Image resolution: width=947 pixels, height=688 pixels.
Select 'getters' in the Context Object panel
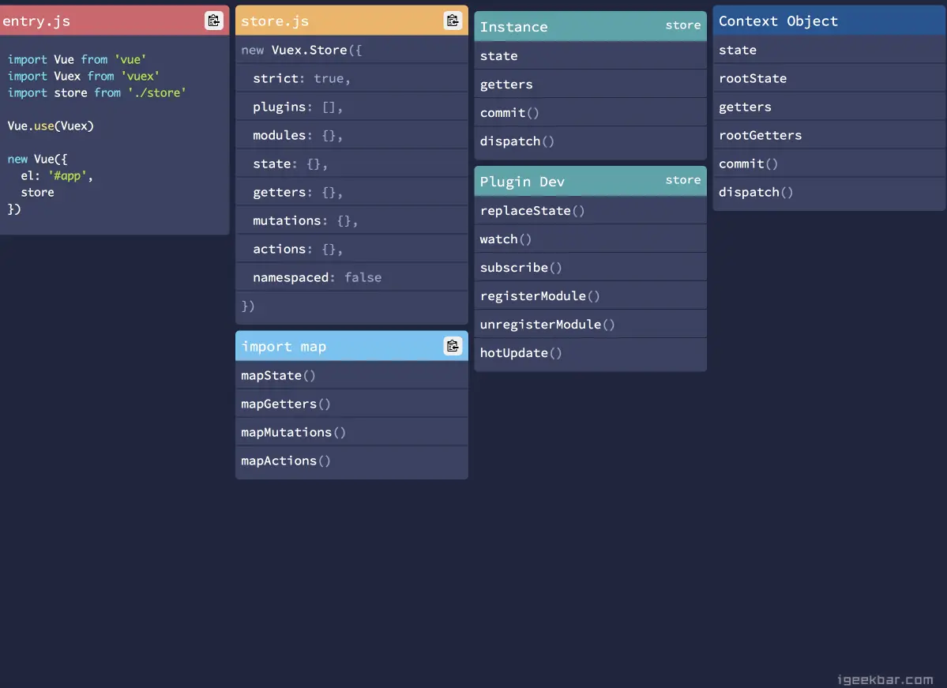[829, 107]
